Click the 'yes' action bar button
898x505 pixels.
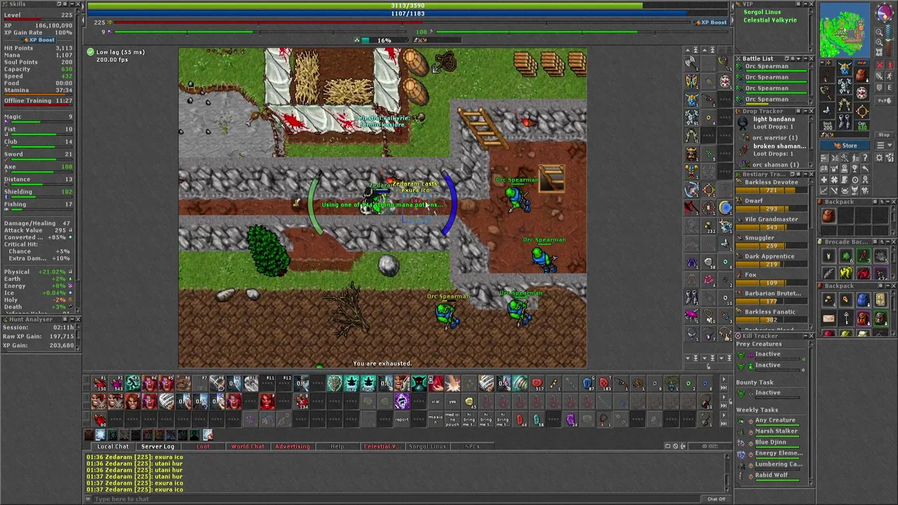[452, 403]
